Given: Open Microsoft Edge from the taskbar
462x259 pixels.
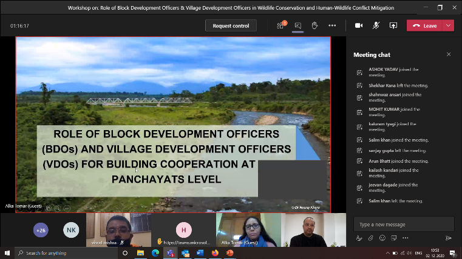Looking at the screenshot, I should (155, 253).
